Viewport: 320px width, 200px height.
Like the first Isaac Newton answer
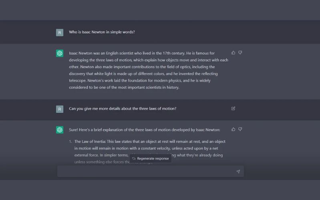click(233, 53)
